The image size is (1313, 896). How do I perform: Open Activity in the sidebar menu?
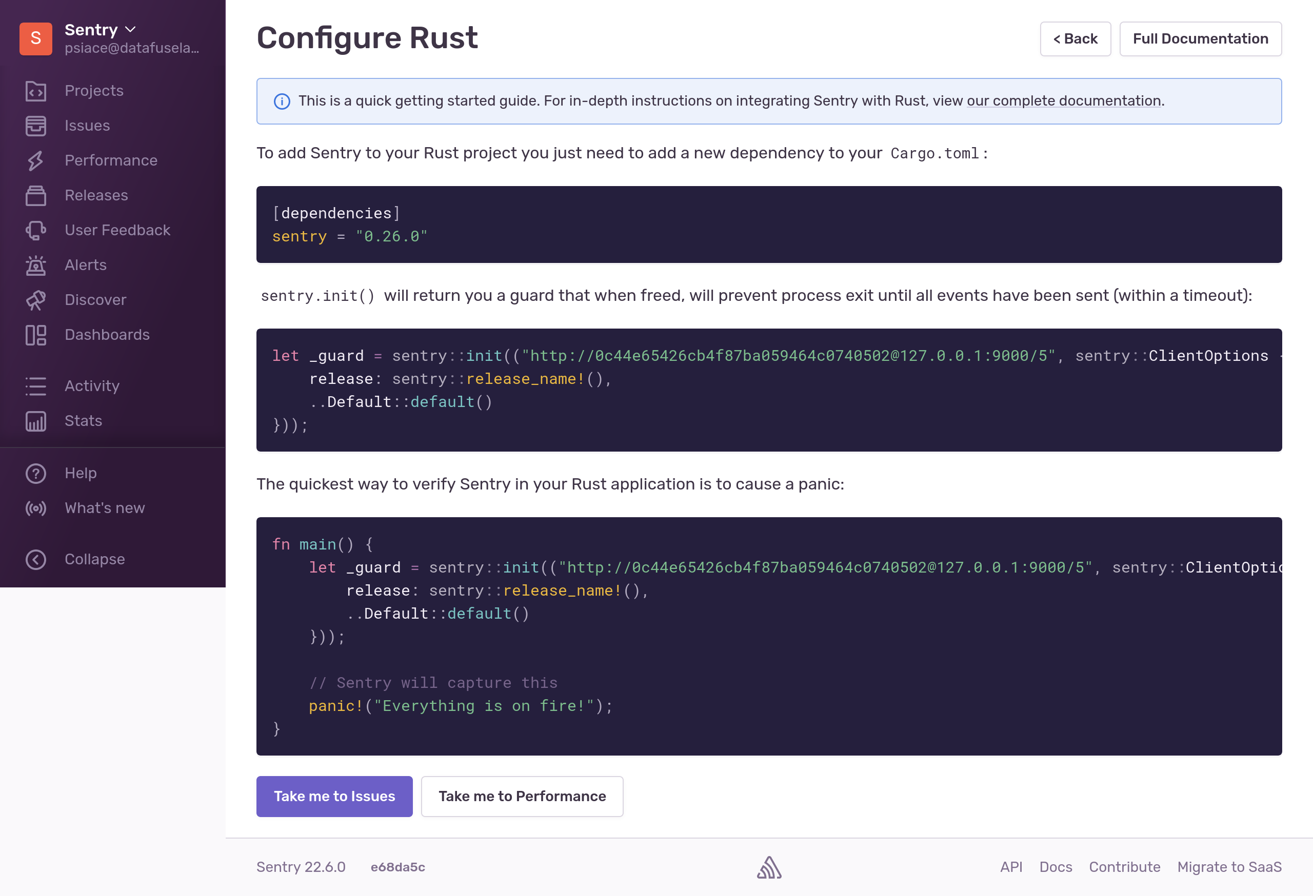91,386
